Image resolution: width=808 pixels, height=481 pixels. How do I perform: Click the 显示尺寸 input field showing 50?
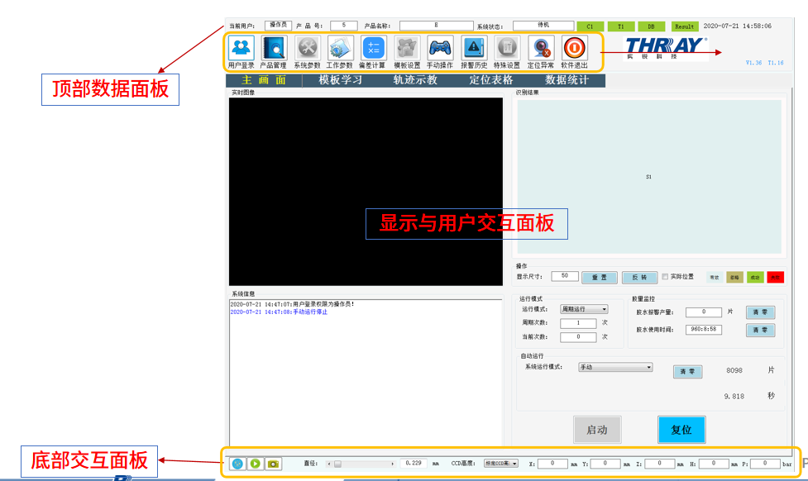click(564, 276)
